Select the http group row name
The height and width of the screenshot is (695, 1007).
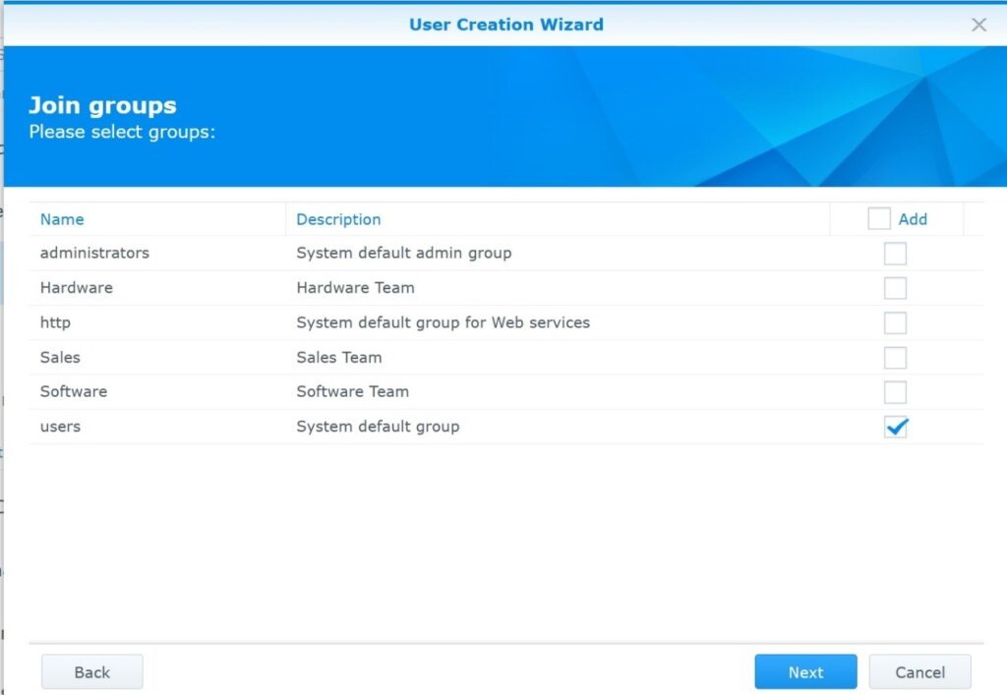55,322
